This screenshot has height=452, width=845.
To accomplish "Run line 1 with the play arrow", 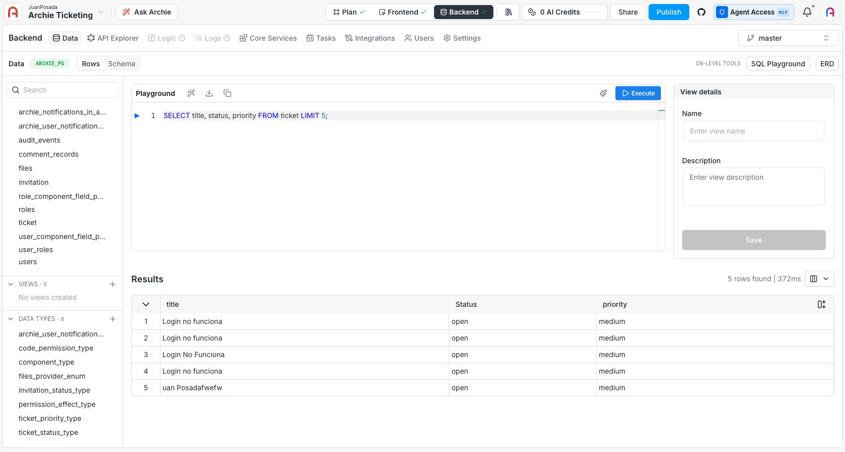I will click(137, 116).
